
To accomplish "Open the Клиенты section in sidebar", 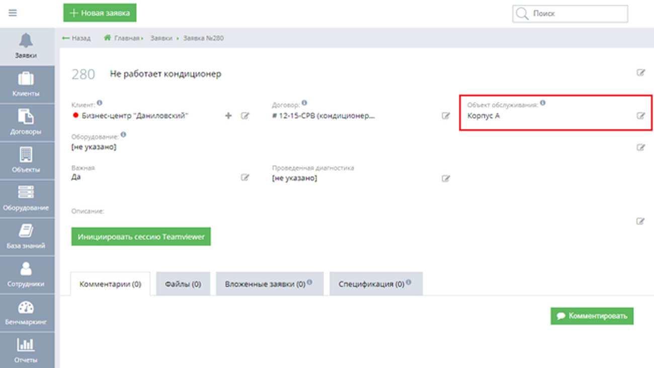I will click(x=26, y=85).
